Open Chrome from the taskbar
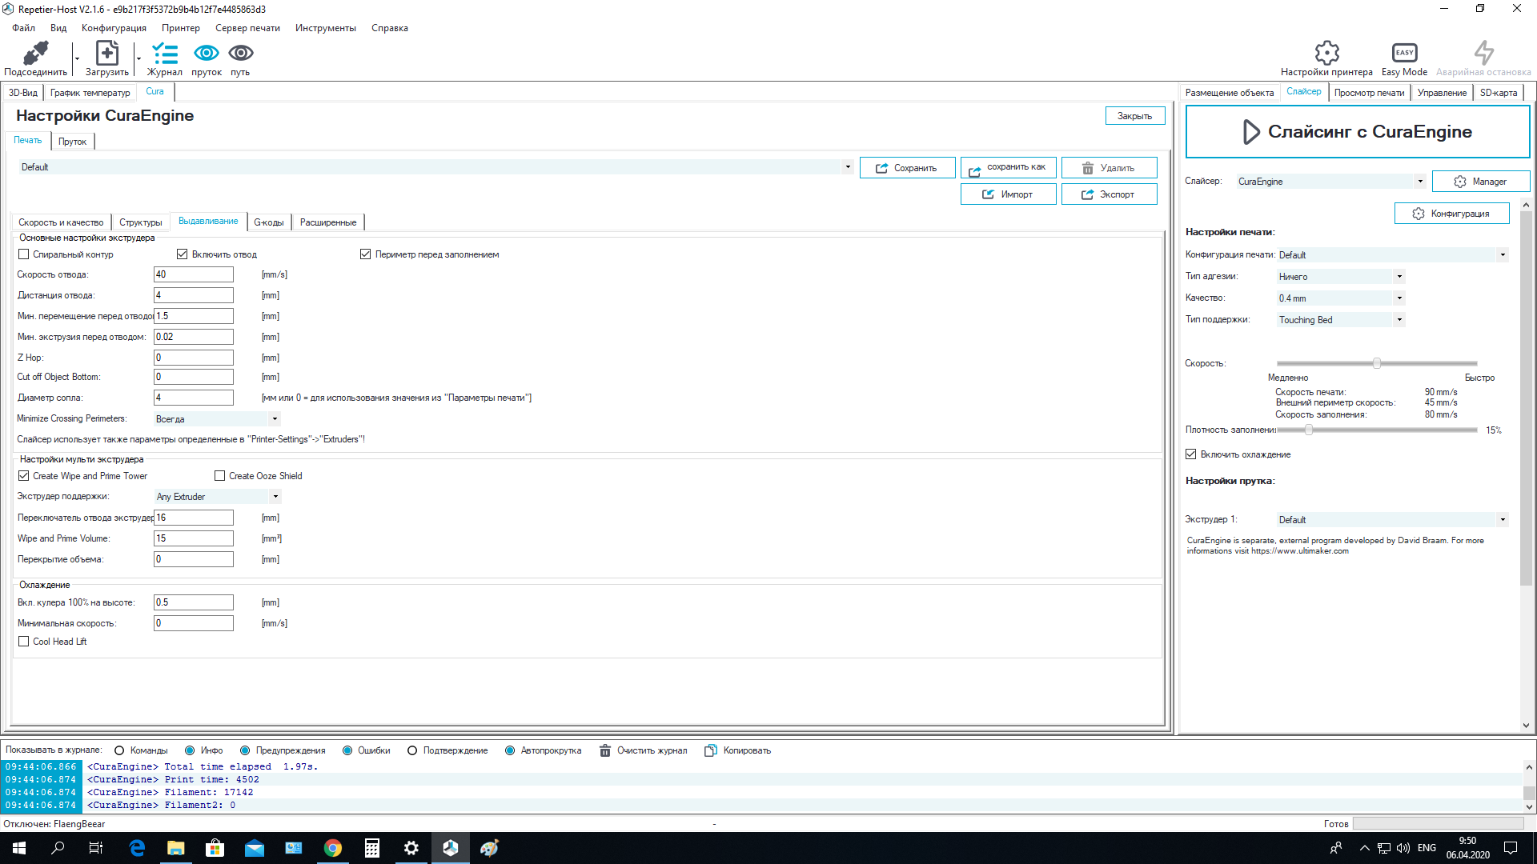 pyautogui.click(x=333, y=848)
